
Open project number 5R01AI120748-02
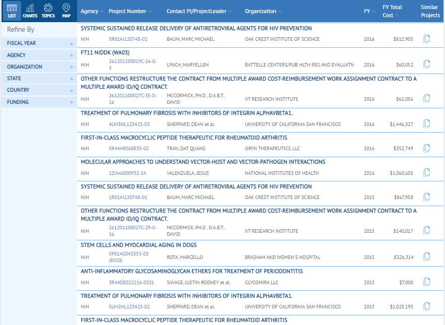coord(128,39)
